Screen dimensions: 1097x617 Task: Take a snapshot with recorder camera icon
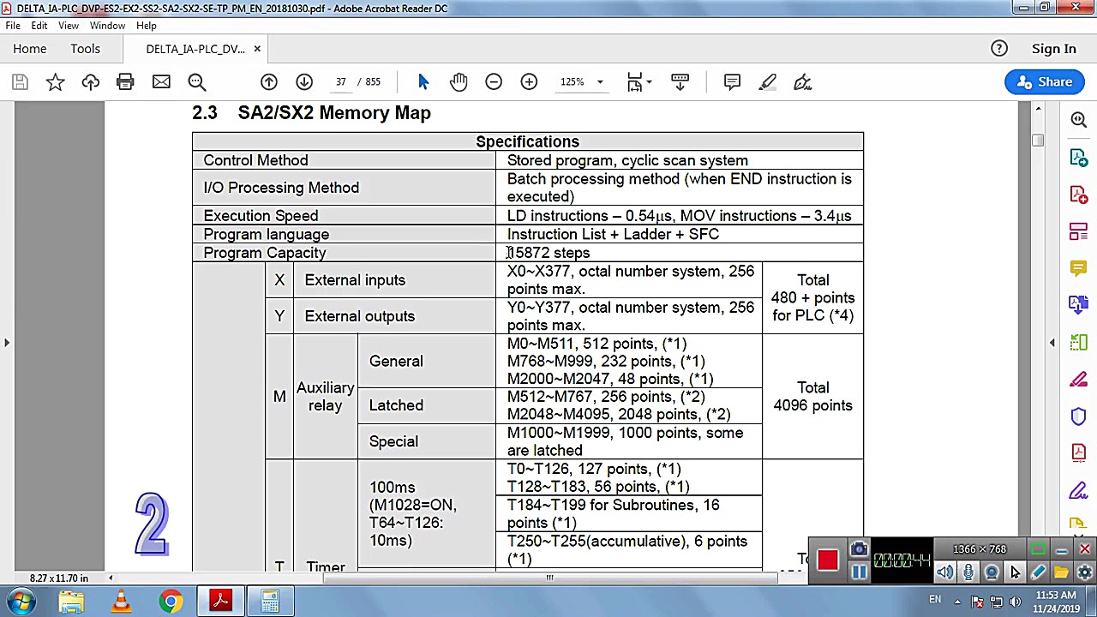point(859,550)
